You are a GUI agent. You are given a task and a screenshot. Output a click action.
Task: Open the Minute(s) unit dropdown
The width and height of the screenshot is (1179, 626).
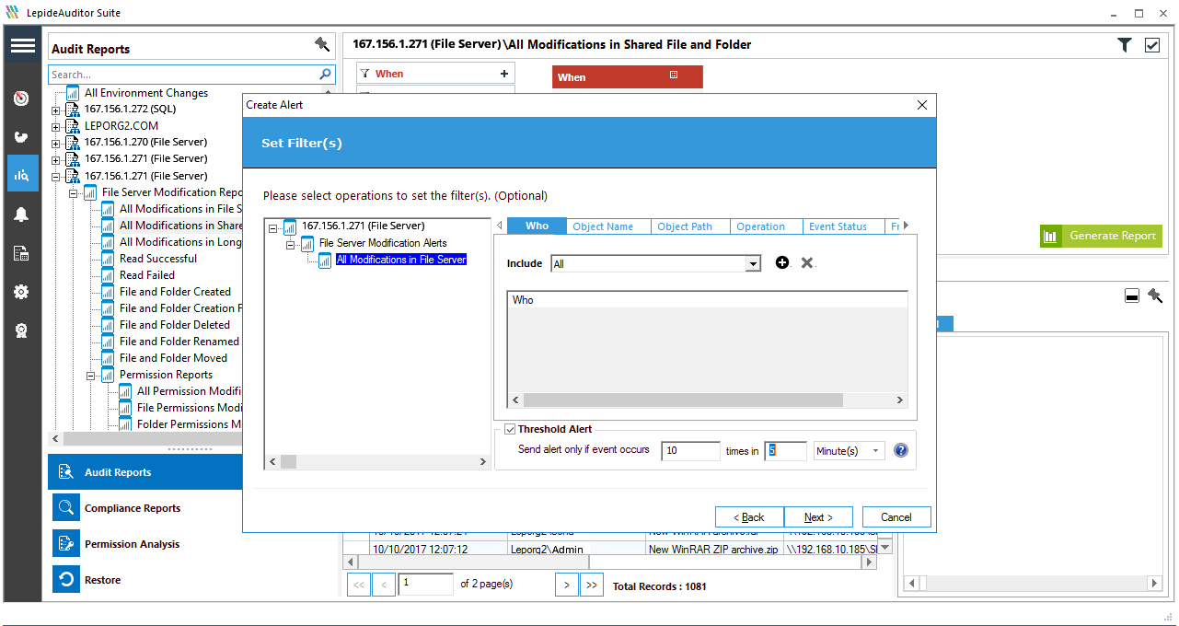point(874,450)
